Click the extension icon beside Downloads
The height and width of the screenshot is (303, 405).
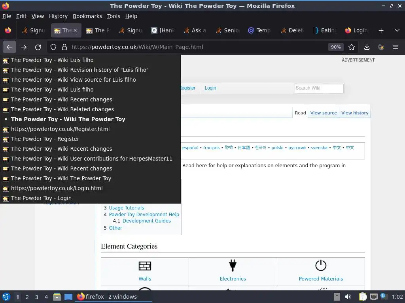(x=381, y=47)
